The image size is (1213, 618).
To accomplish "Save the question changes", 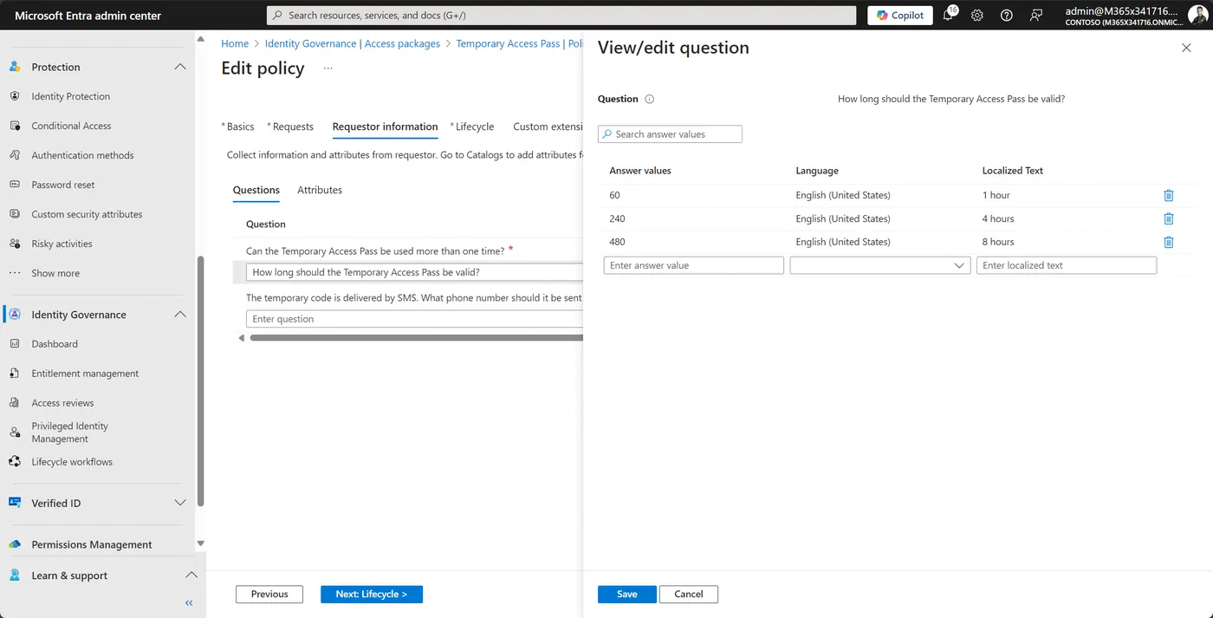I will [x=627, y=595].
